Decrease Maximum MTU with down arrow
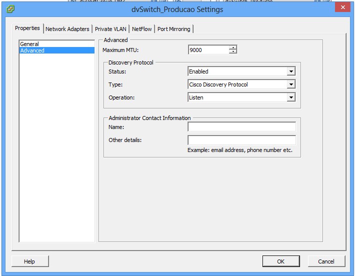 [232, 51]
